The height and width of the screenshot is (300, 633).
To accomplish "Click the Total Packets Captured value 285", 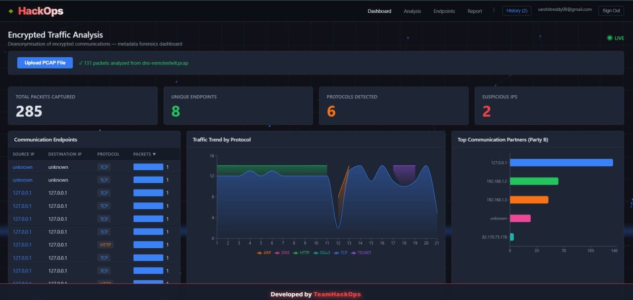I will coord(29,112).
